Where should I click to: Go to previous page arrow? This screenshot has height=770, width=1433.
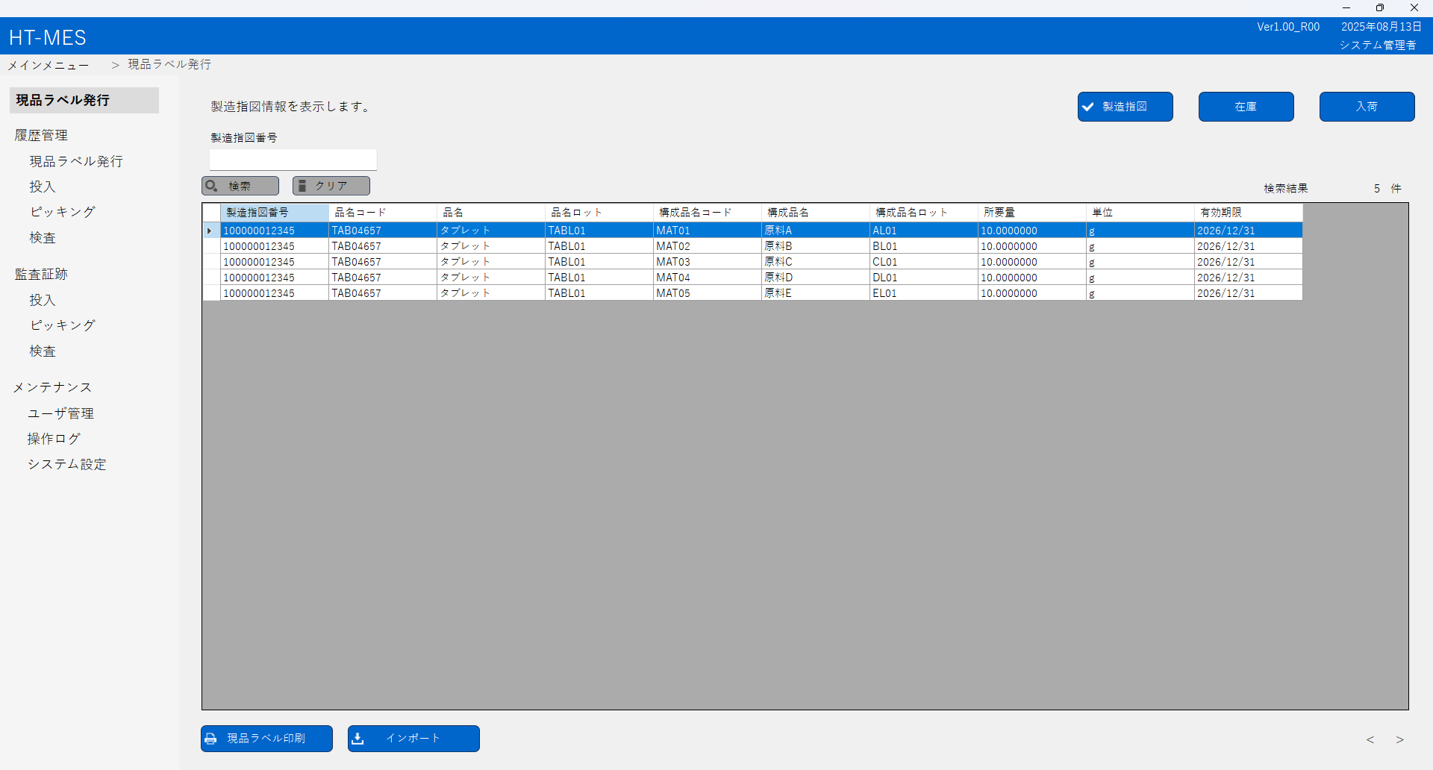(x=1370, y=740)
